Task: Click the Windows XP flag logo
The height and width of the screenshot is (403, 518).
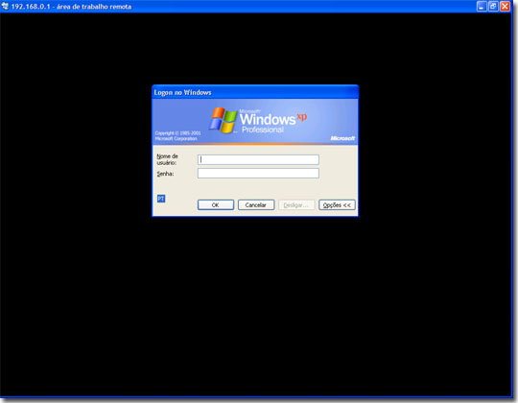Action: 224,120
